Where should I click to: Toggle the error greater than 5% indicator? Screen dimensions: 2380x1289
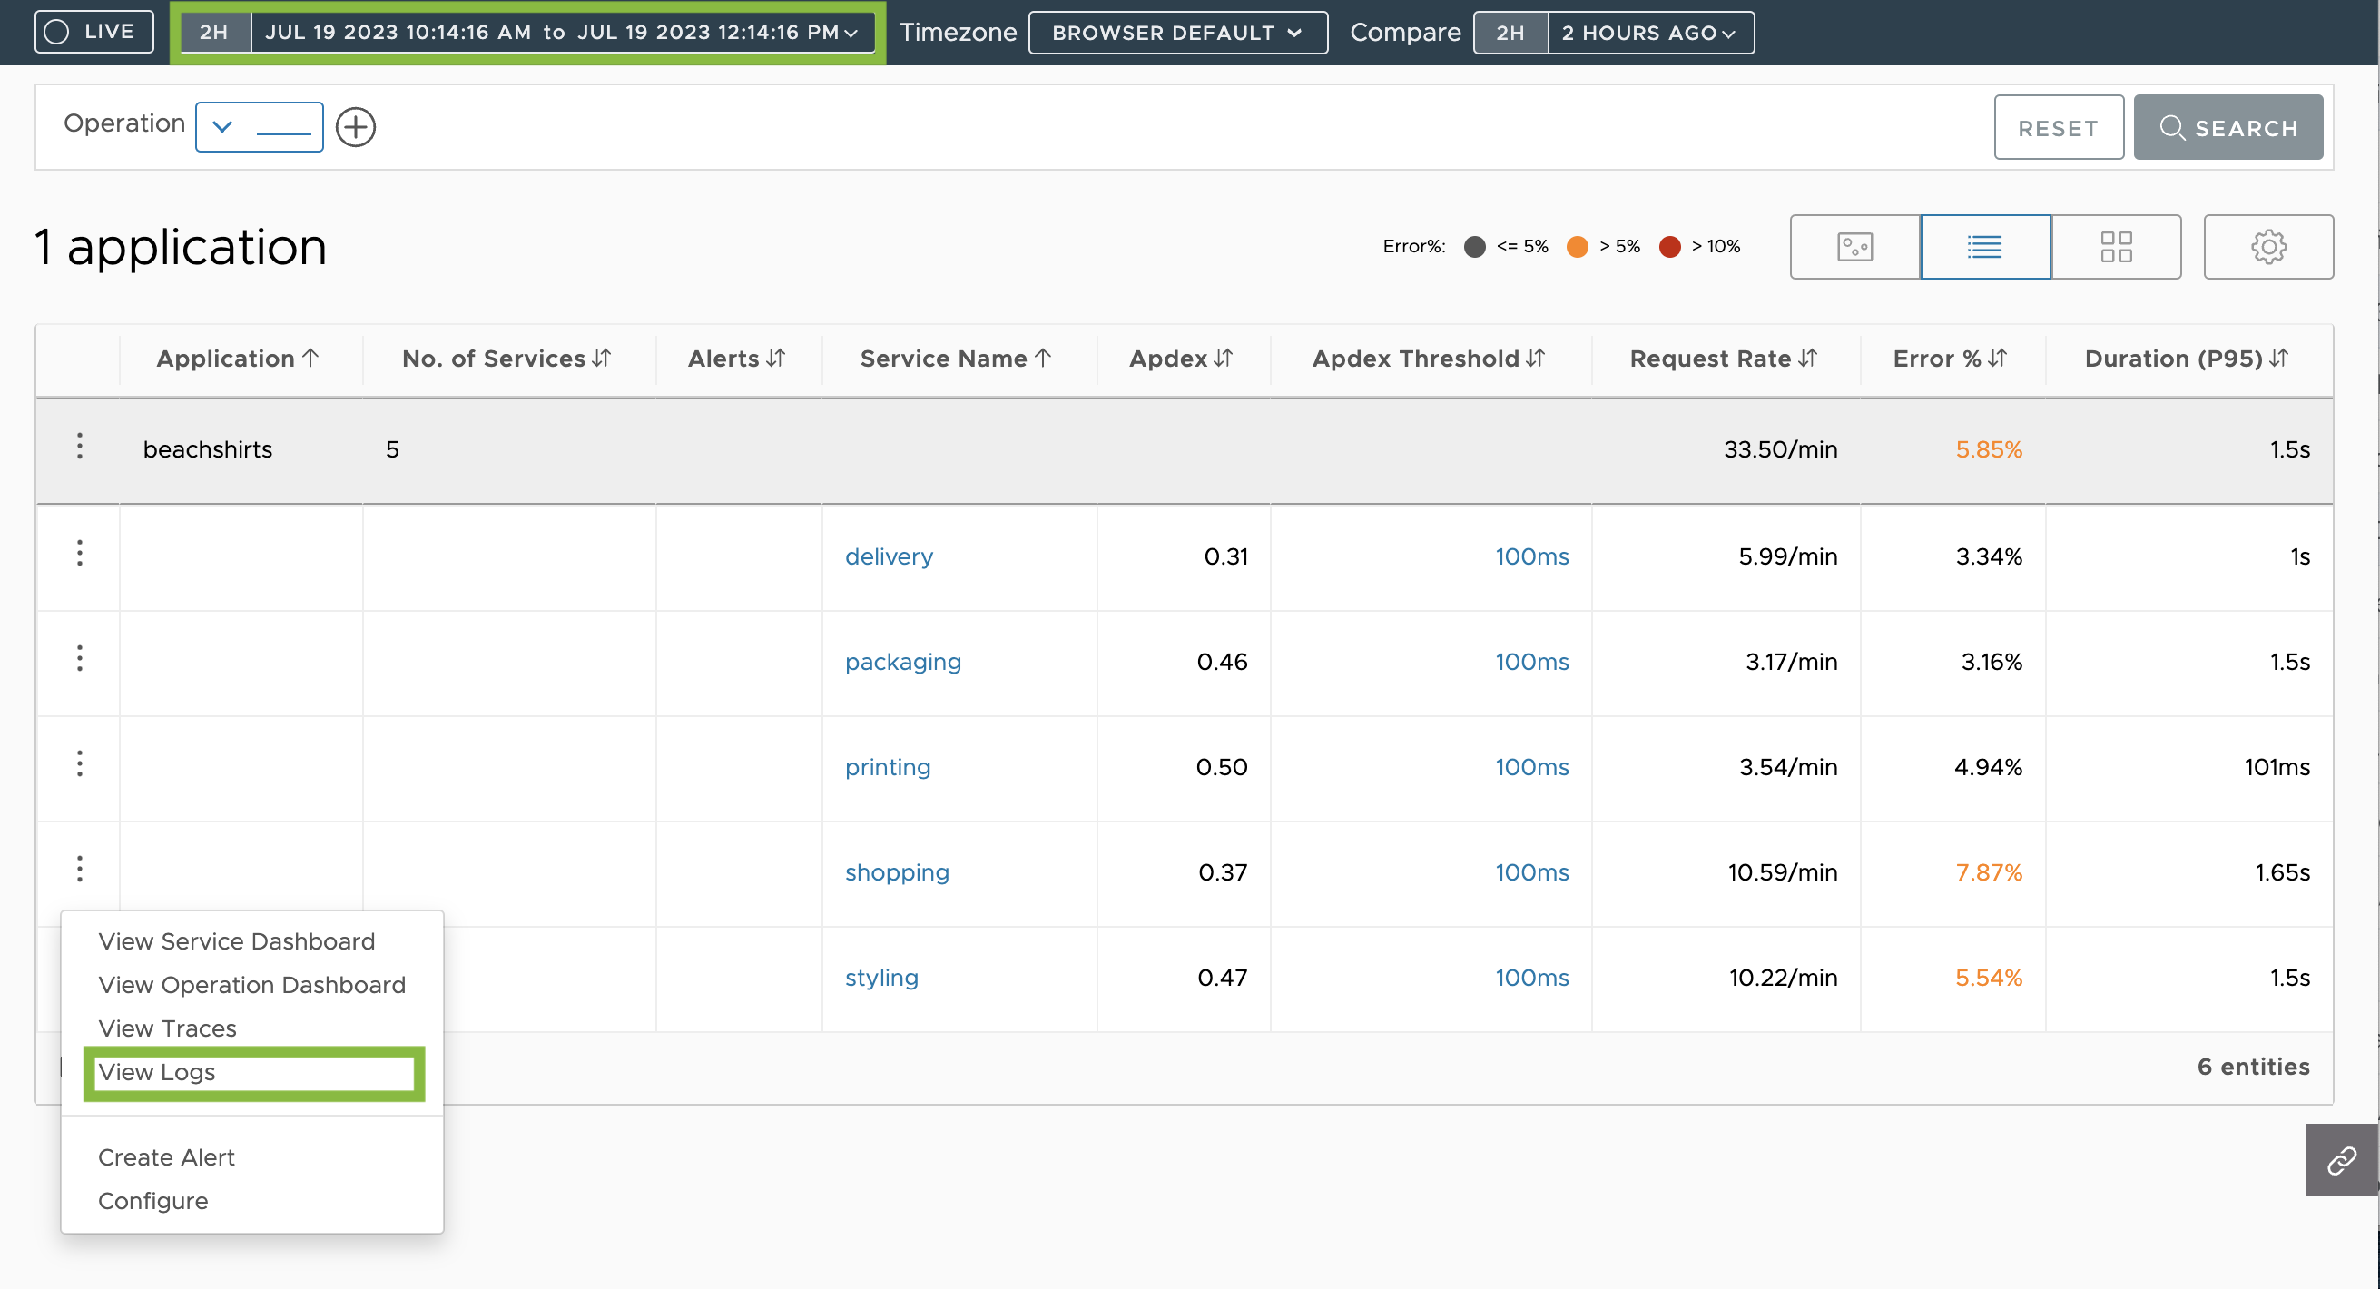tap(1580, 246)
